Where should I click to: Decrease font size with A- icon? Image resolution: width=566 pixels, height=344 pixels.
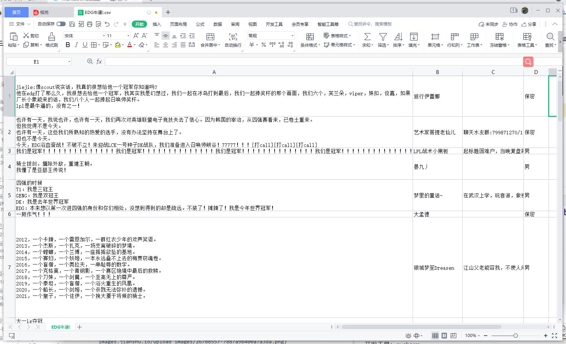[144, 36]
